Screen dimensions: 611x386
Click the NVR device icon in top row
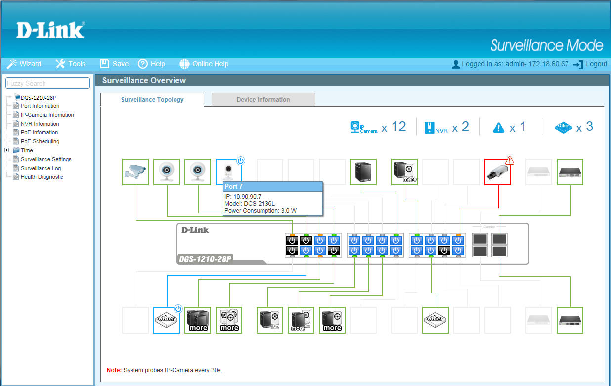click(x=363, y=172)
